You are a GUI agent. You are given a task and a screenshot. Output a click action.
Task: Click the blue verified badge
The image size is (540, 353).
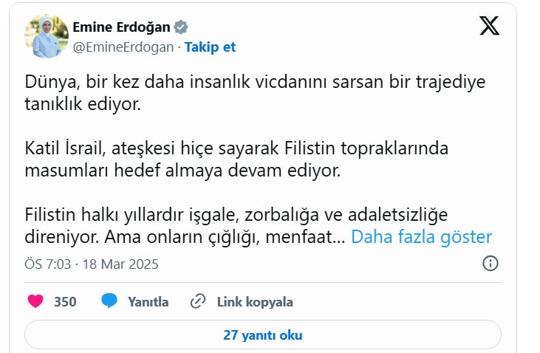(x=182, y=27)
